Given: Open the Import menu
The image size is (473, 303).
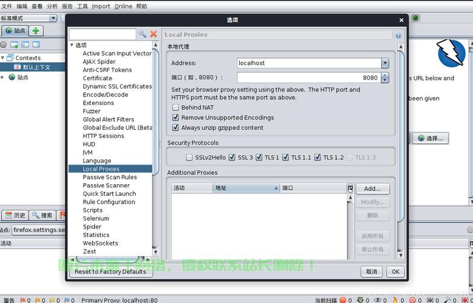Looking at the screenshot, I should pyautogui.click(x=101, y=6).
